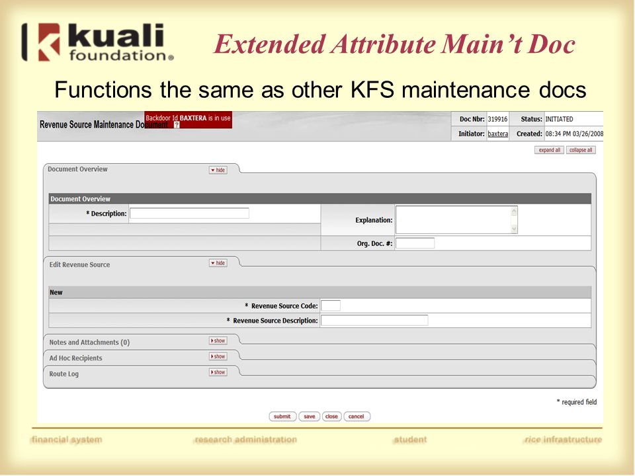Open the baxtera initiator link
The image size is (635, 476).
coord(497,134)
